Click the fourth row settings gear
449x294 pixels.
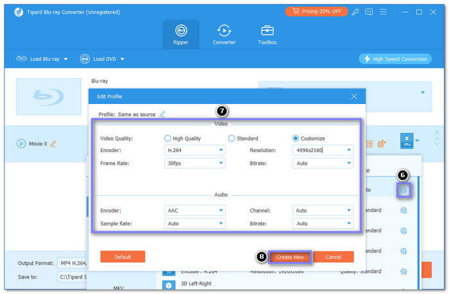point(403,251)
